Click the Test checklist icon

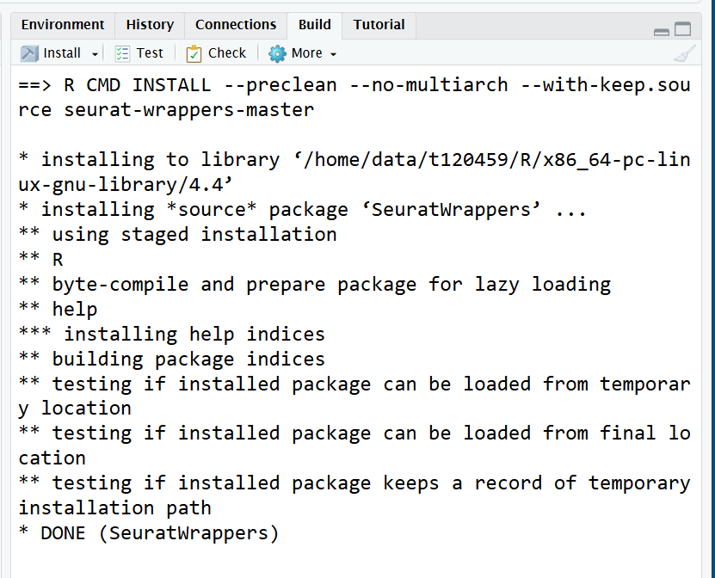coord(122,53)
